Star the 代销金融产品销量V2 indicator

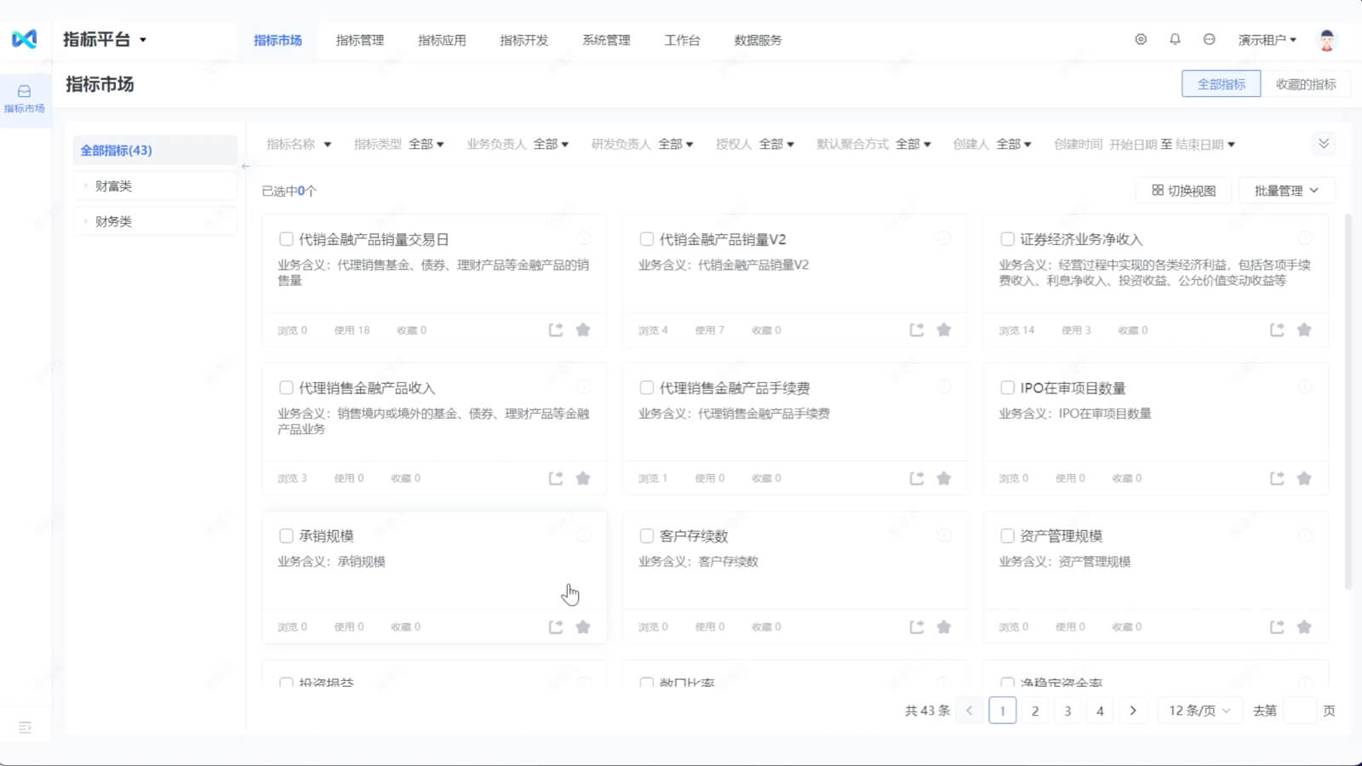point(944,329)
